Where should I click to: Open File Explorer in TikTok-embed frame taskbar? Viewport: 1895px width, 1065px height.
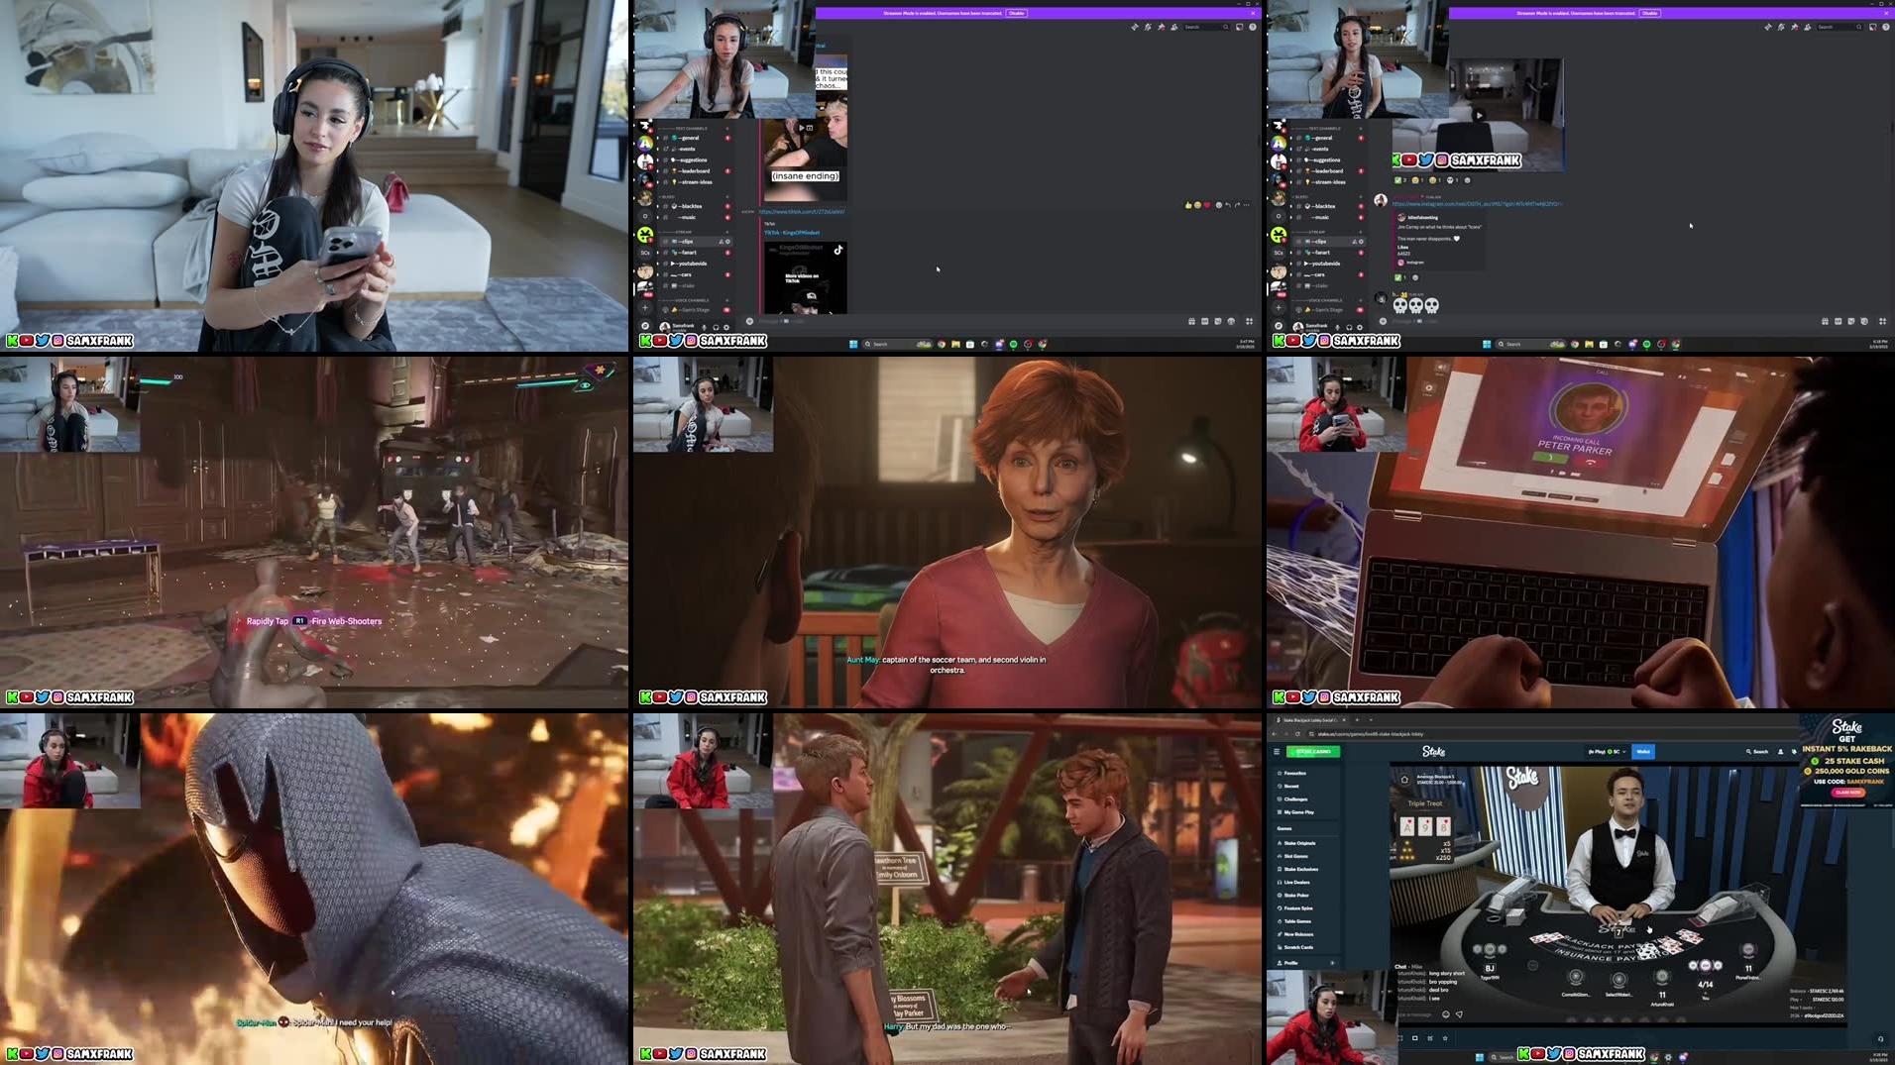(x=955, y=344)
